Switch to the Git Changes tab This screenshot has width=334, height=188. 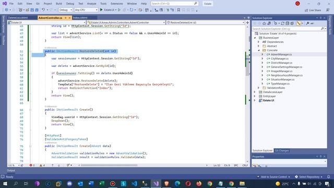coord(282,150)
